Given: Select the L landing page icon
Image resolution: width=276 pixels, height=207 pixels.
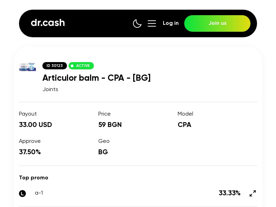Looking at the screenshot, I should click(22, 194).
